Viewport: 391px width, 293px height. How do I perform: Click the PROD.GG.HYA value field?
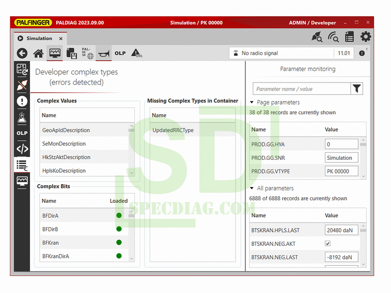pos(341,145)
